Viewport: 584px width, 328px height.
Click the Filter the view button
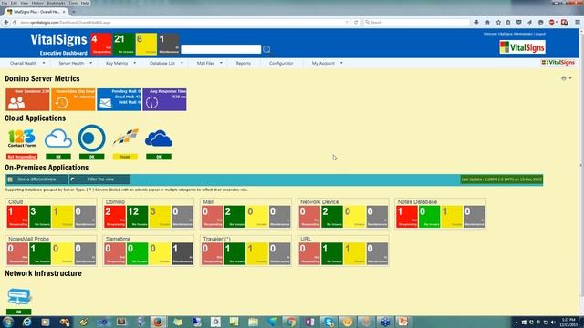(x=99, y=179)
